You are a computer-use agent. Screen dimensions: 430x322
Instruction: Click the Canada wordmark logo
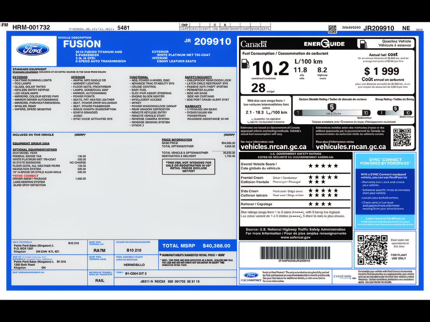point(254,44)
